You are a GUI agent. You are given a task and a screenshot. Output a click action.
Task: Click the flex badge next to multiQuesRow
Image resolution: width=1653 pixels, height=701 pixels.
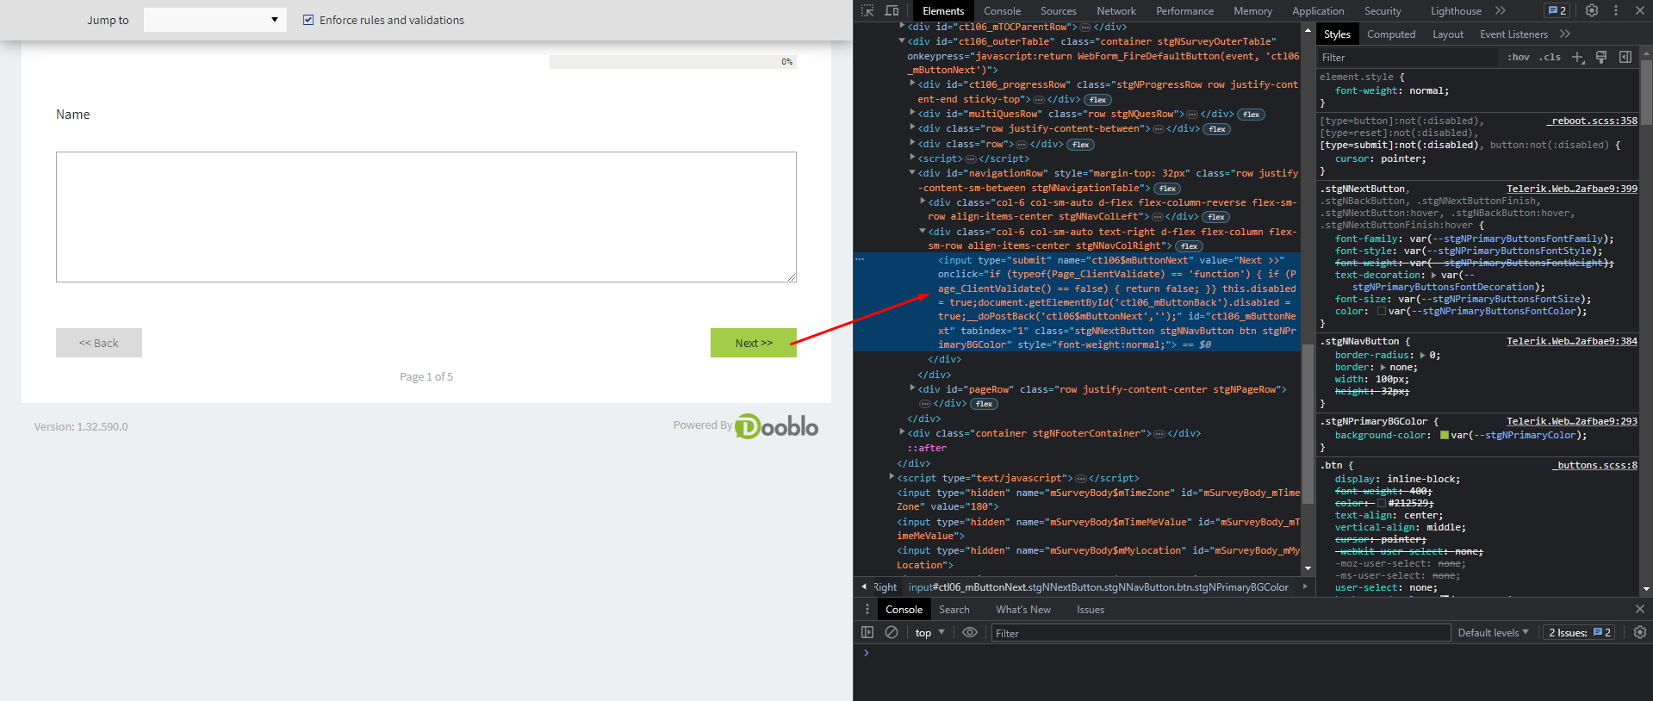pyautogui.click(x=1251, y=115)
